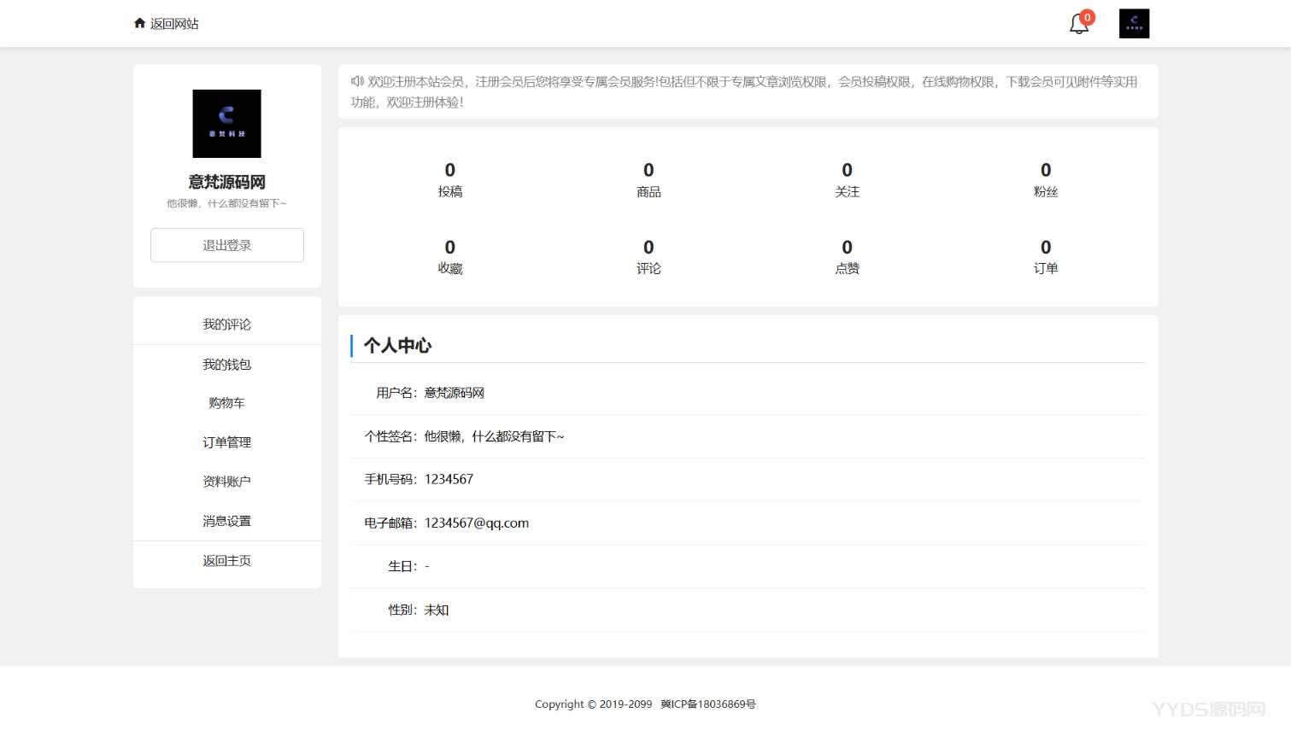Click the 关注 following stat
This screenshot has width=1291, height=742.
coord(847,180)
